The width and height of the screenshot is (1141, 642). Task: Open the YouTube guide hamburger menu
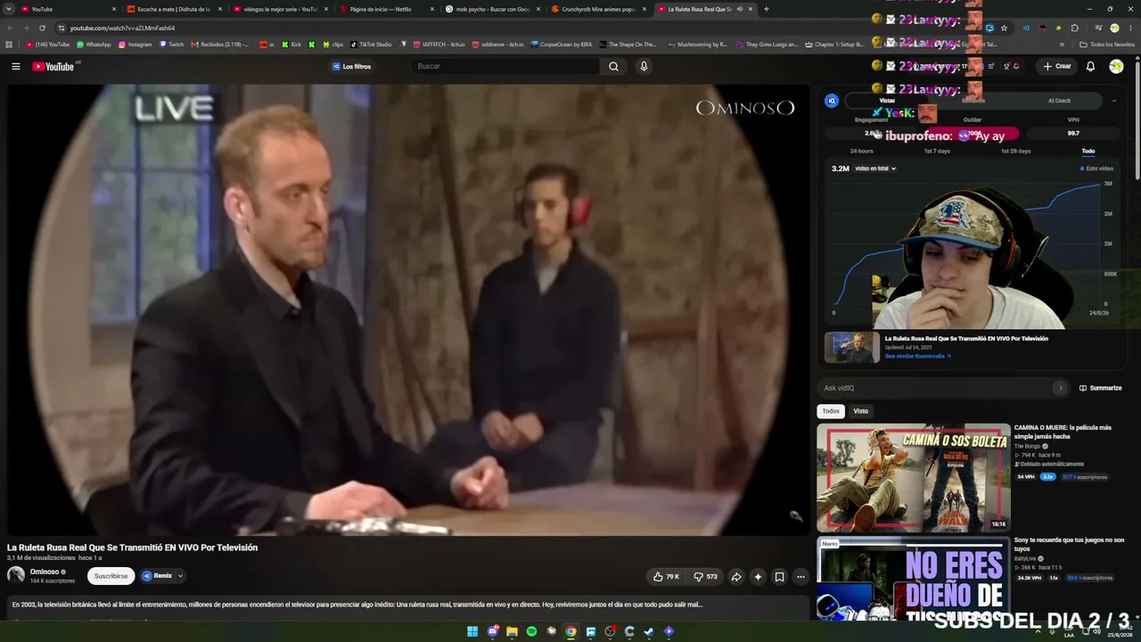pos(16,66)
